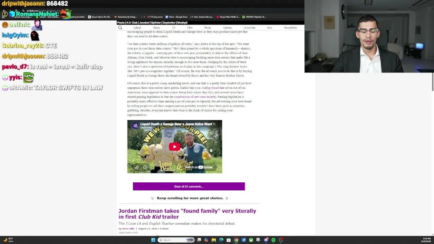Click Show all 63 comments button

[189, 186]
